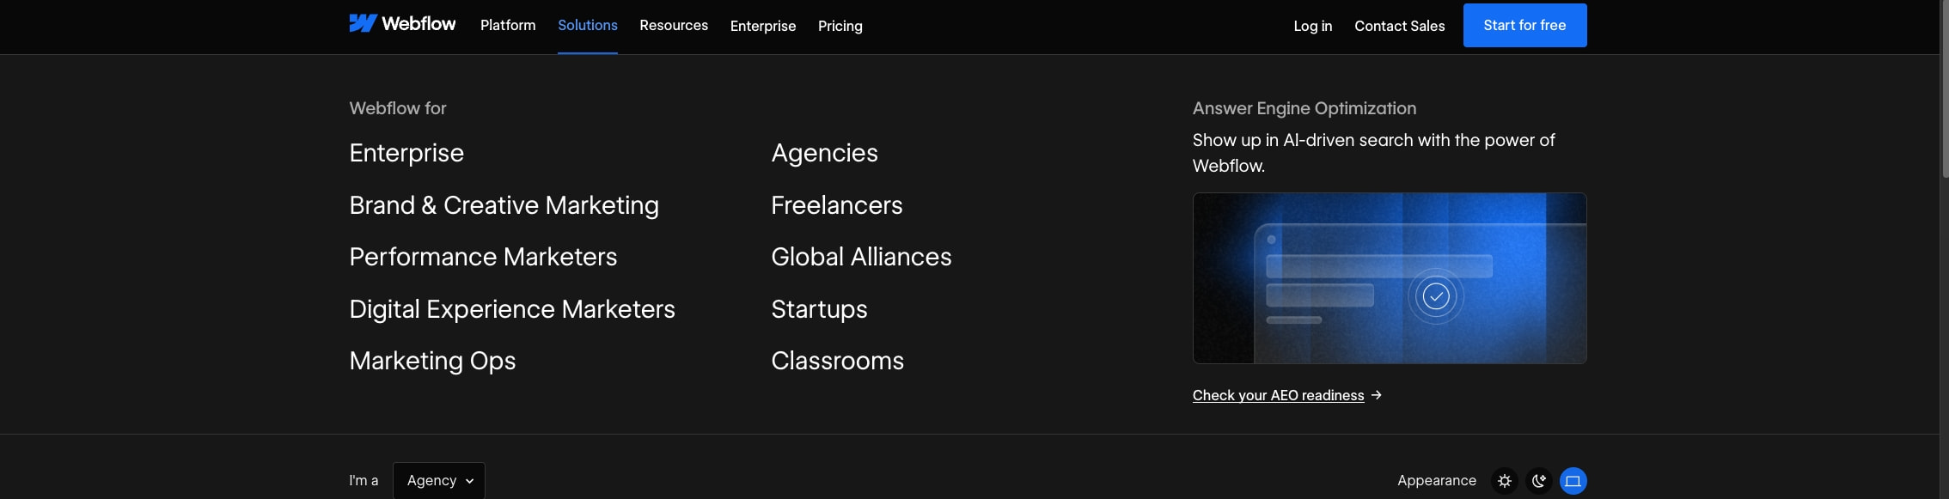Image resolution: width=1949 pixels, height=499 pixels.
Task: Open Brand & Creative Marketing solution
Action: tap(504, 205)
